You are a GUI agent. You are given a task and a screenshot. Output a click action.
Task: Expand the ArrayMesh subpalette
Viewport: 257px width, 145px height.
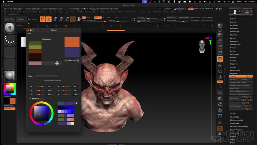tap(234, 25)
